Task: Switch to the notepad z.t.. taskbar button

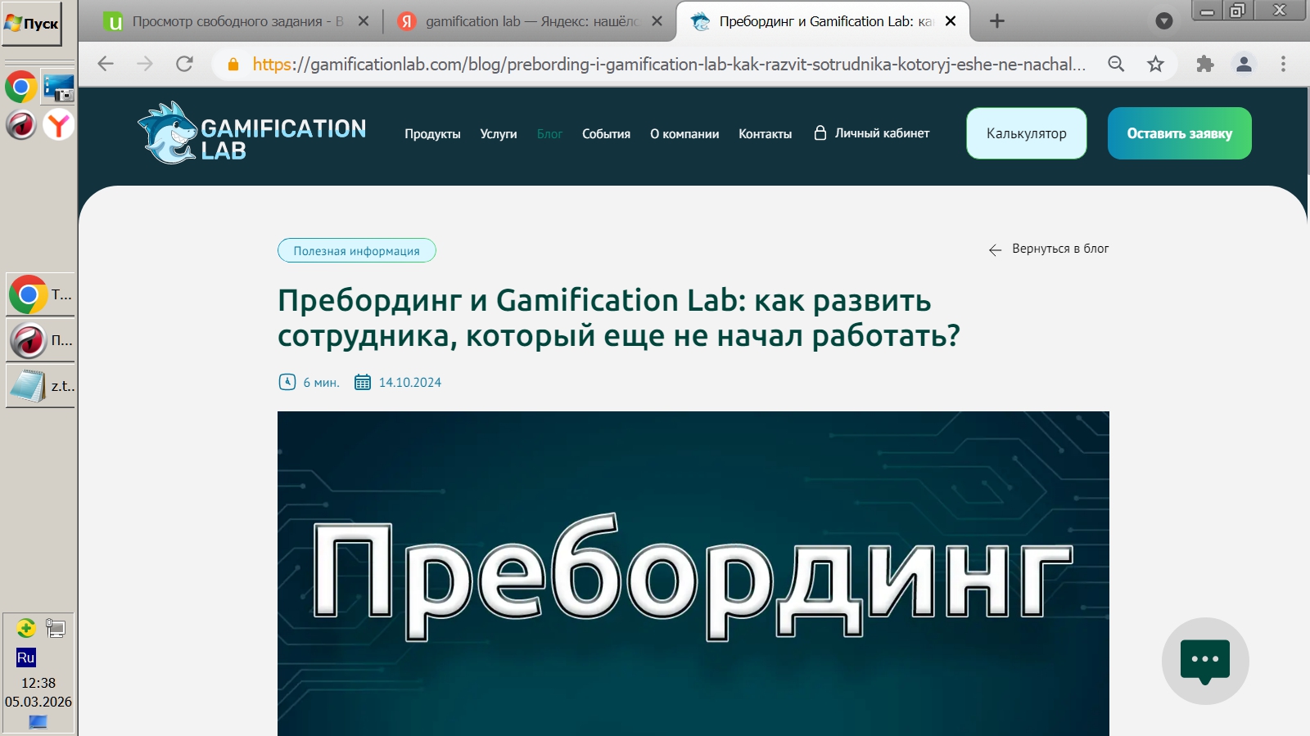Action: [40, 385]
